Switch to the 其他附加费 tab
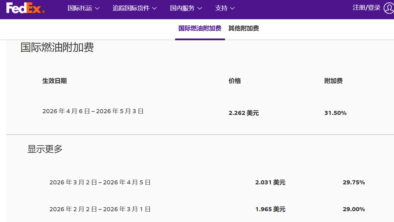 pyautogui.click(x=243, y=28)
